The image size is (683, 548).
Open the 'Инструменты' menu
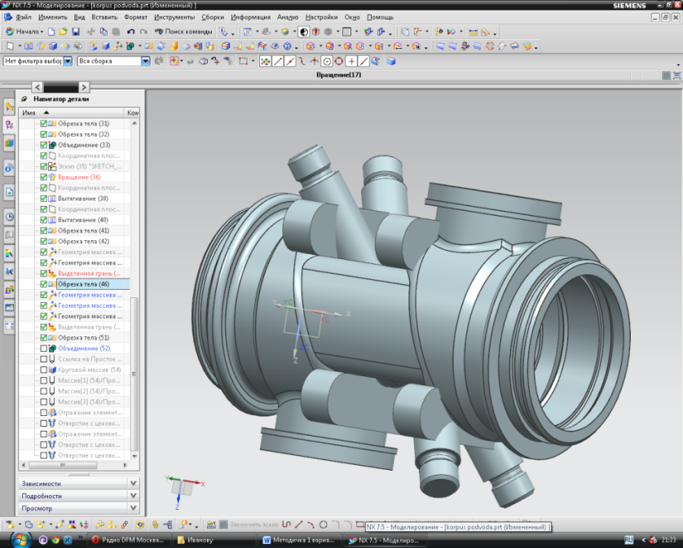pyautogui.click(x=176, y=17)
